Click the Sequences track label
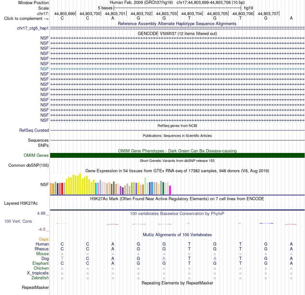This screenshot has width=305, height=295. (x=38, y=140)
